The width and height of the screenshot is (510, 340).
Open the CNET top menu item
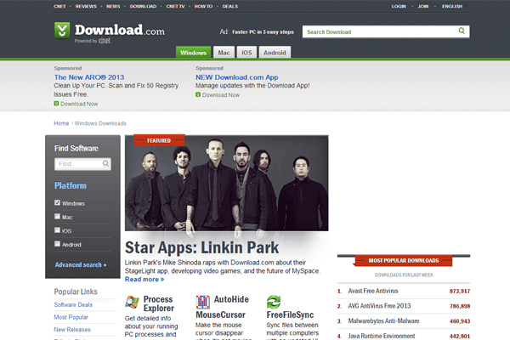pos(59,6)
